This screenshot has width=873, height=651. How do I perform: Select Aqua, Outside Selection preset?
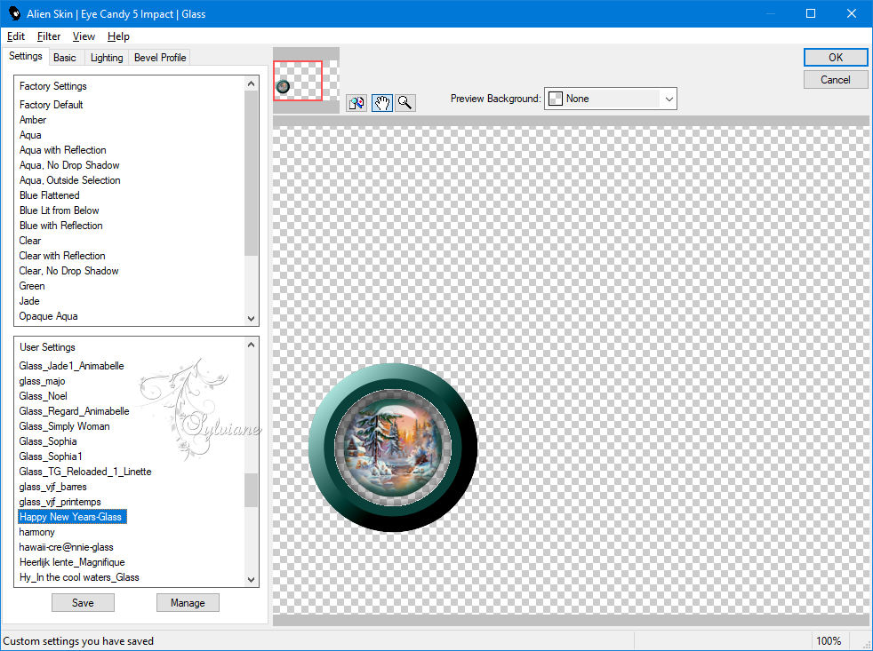coord(69,179)
